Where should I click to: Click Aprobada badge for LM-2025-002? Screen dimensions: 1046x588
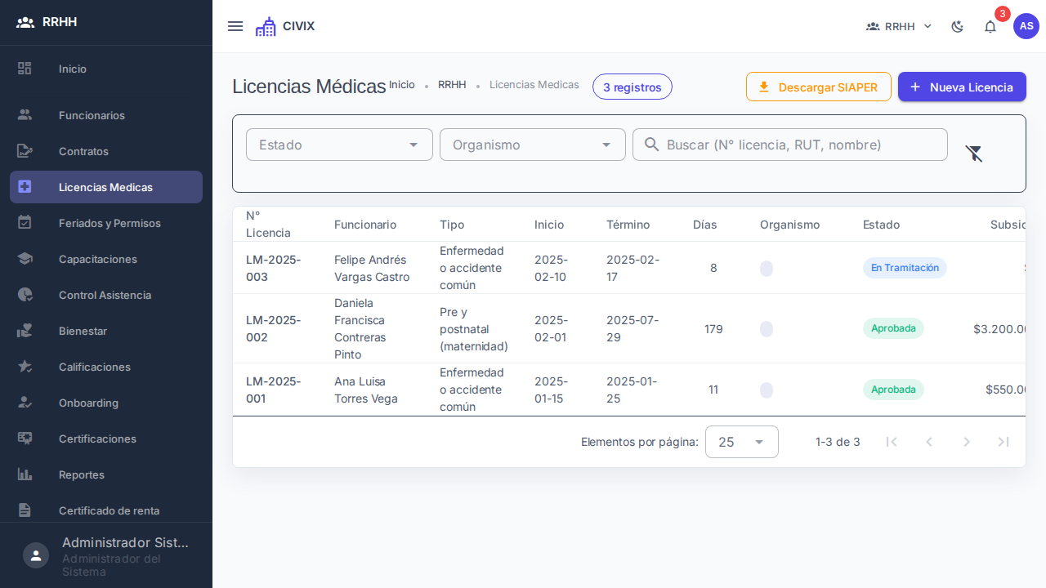[893, 328]
